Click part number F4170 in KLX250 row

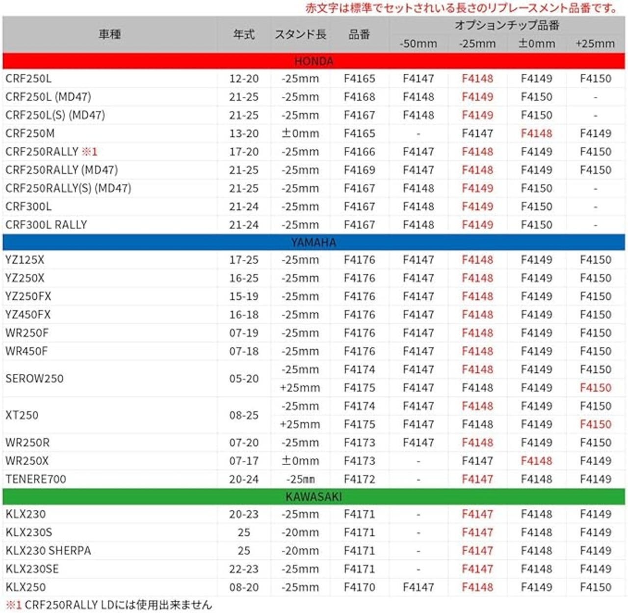(x=359, y=587)
